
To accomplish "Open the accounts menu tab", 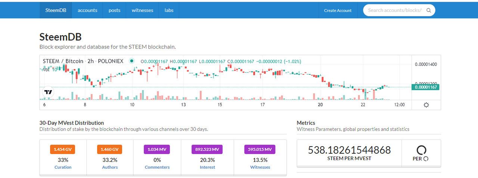I will [87, 10].
